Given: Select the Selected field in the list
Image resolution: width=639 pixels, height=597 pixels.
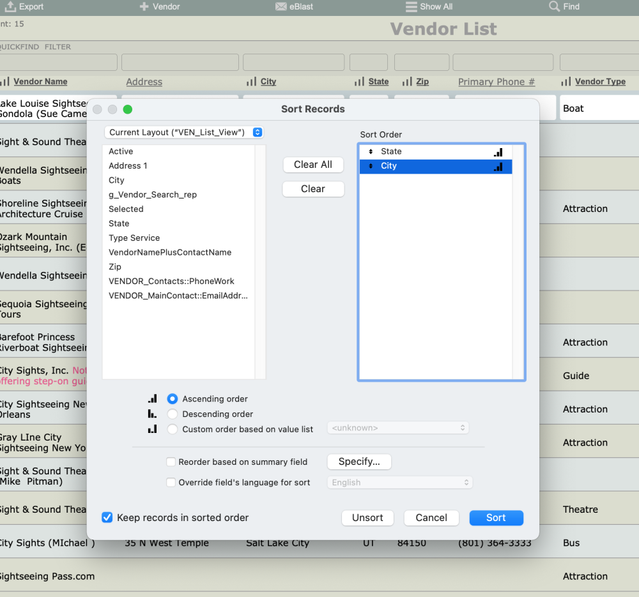Looking at the screenshot, I should pos(178,209).
